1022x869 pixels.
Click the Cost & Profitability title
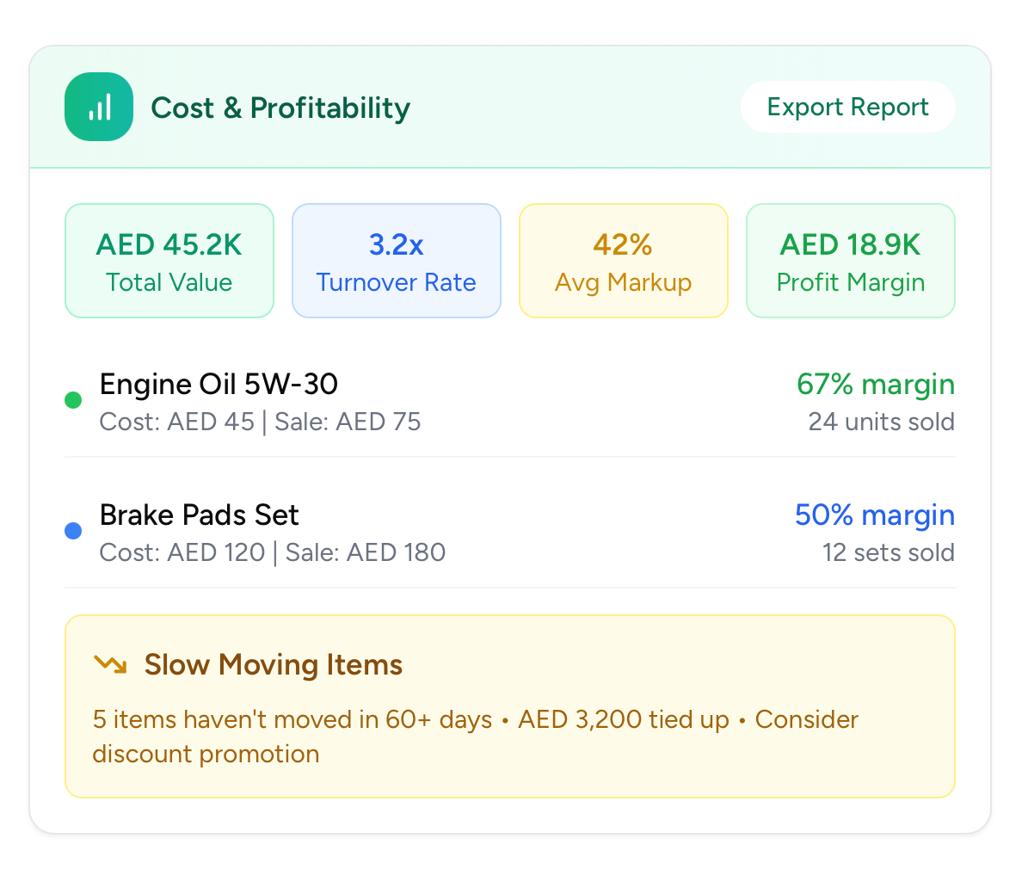point(280,108)
